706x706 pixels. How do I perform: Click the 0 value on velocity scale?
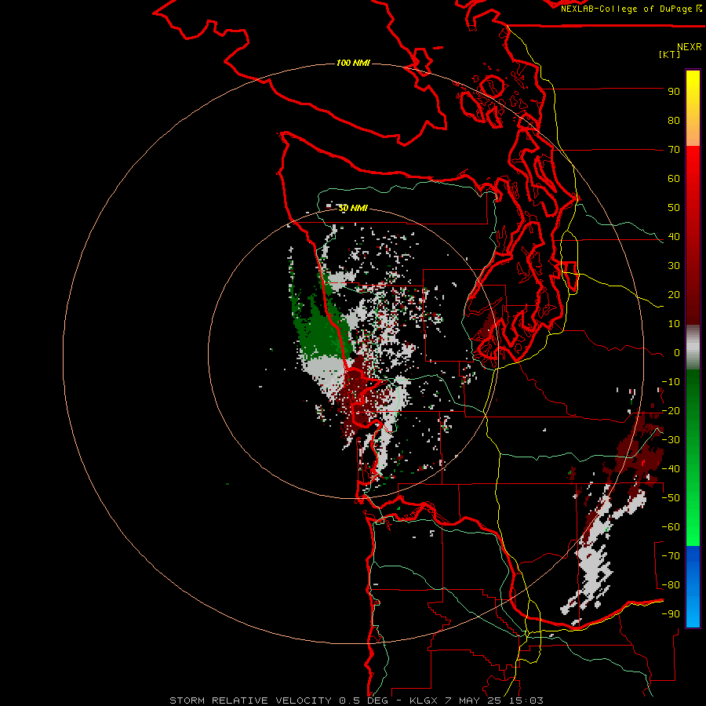[677, 353]
